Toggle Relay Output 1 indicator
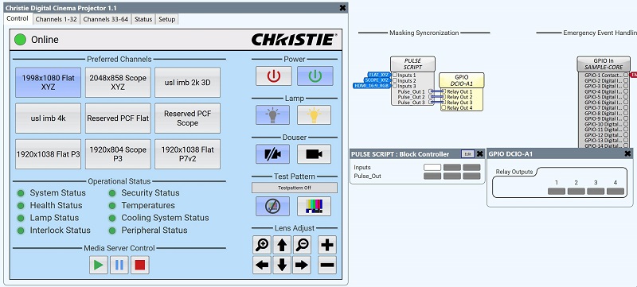 556,192
